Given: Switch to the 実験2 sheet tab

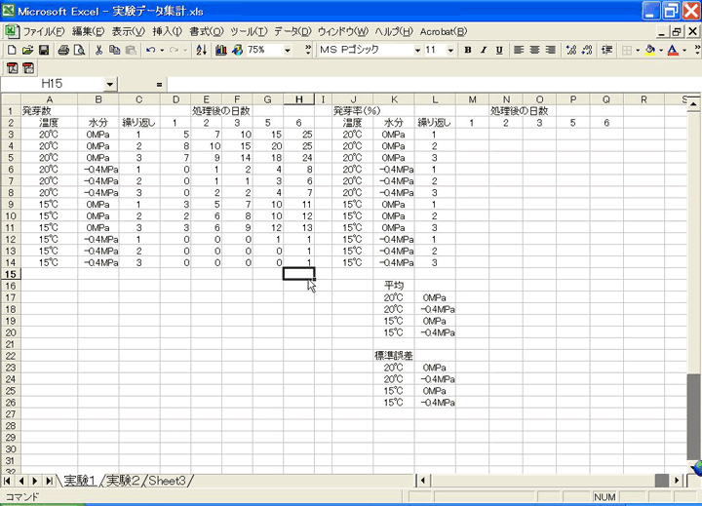Looking at the screenshot, I should tap(126, 481).
